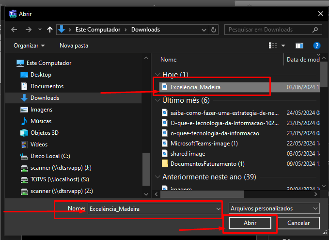Open Documentos in the navigation pane
The height and width of the screenshot is (240, 329).
47,86
